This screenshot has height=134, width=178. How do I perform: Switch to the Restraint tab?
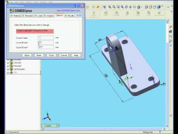[27, 16]
